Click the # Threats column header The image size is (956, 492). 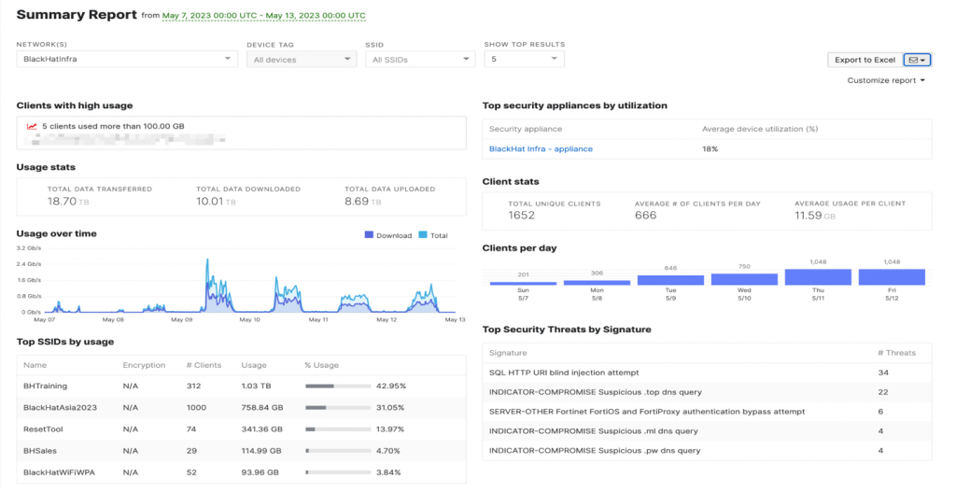896,353
